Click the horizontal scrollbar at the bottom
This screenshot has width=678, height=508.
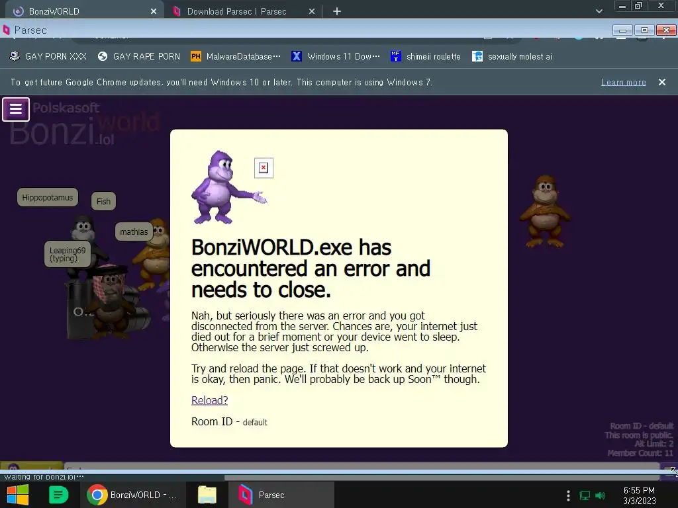pos(442,478)
